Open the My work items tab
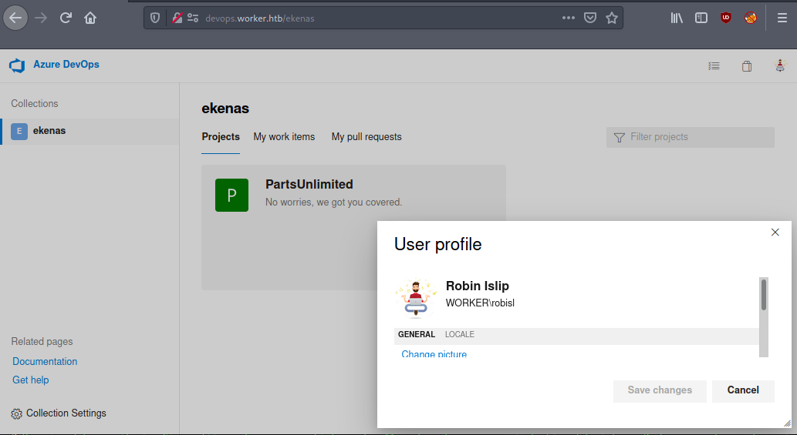 point(284,137)
